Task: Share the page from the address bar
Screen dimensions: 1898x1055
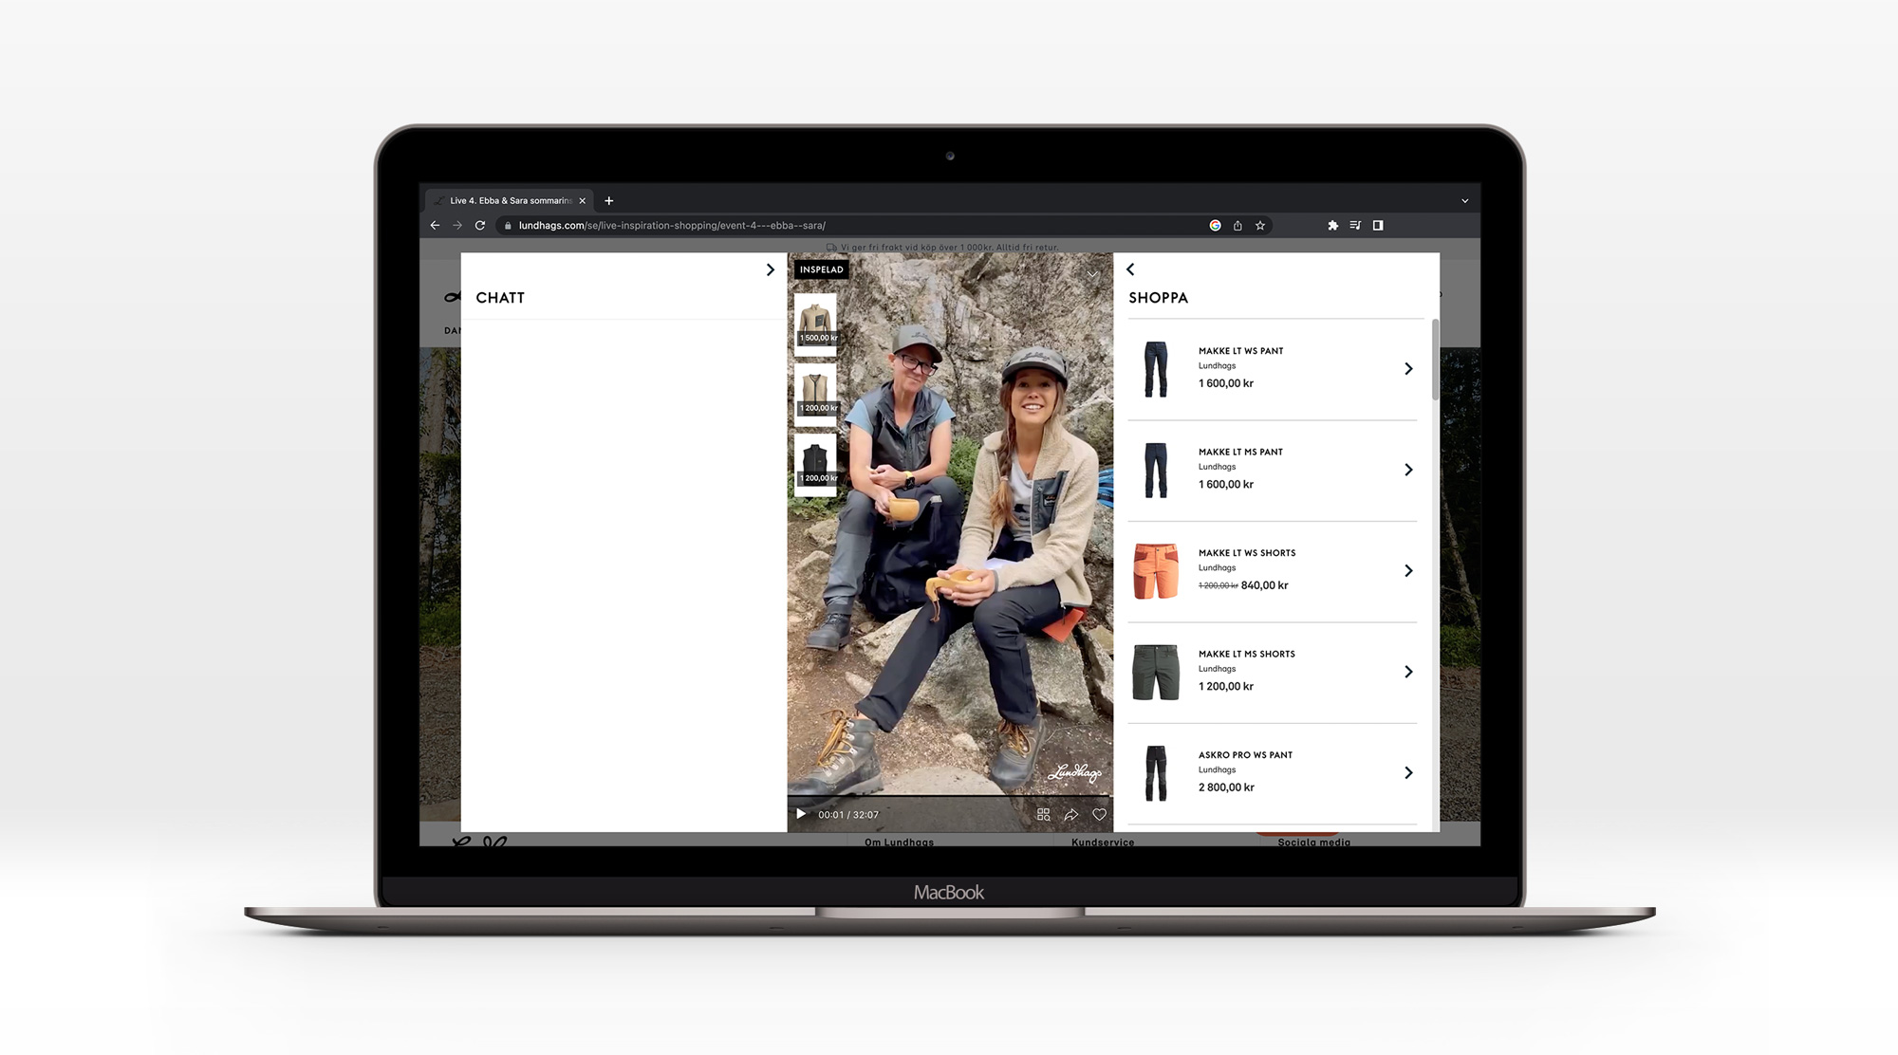Action: [1237, 226]
